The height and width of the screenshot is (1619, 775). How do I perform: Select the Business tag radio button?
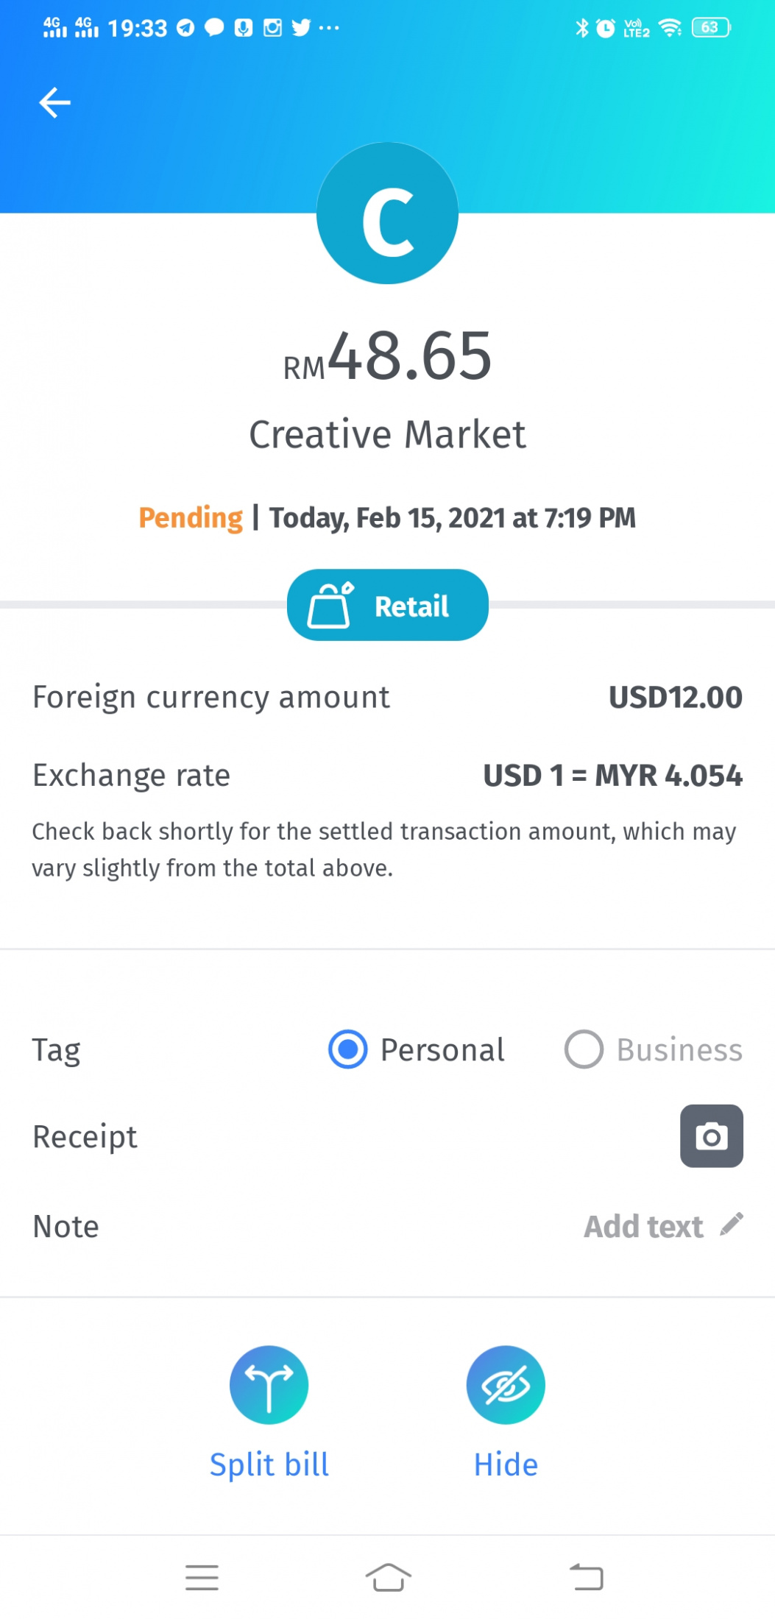[584, 1049]
